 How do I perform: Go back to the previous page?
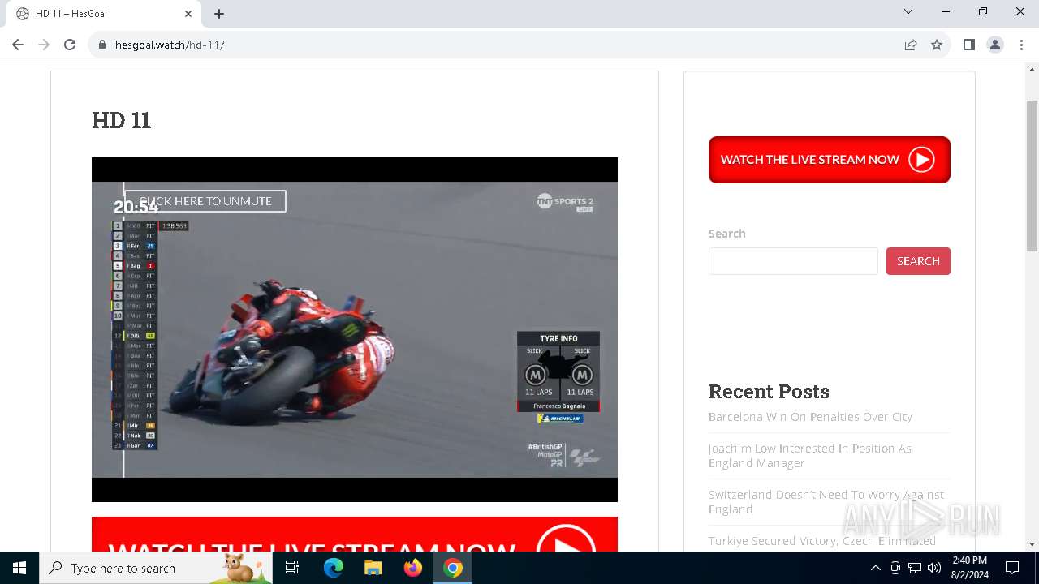click(18, 45)
